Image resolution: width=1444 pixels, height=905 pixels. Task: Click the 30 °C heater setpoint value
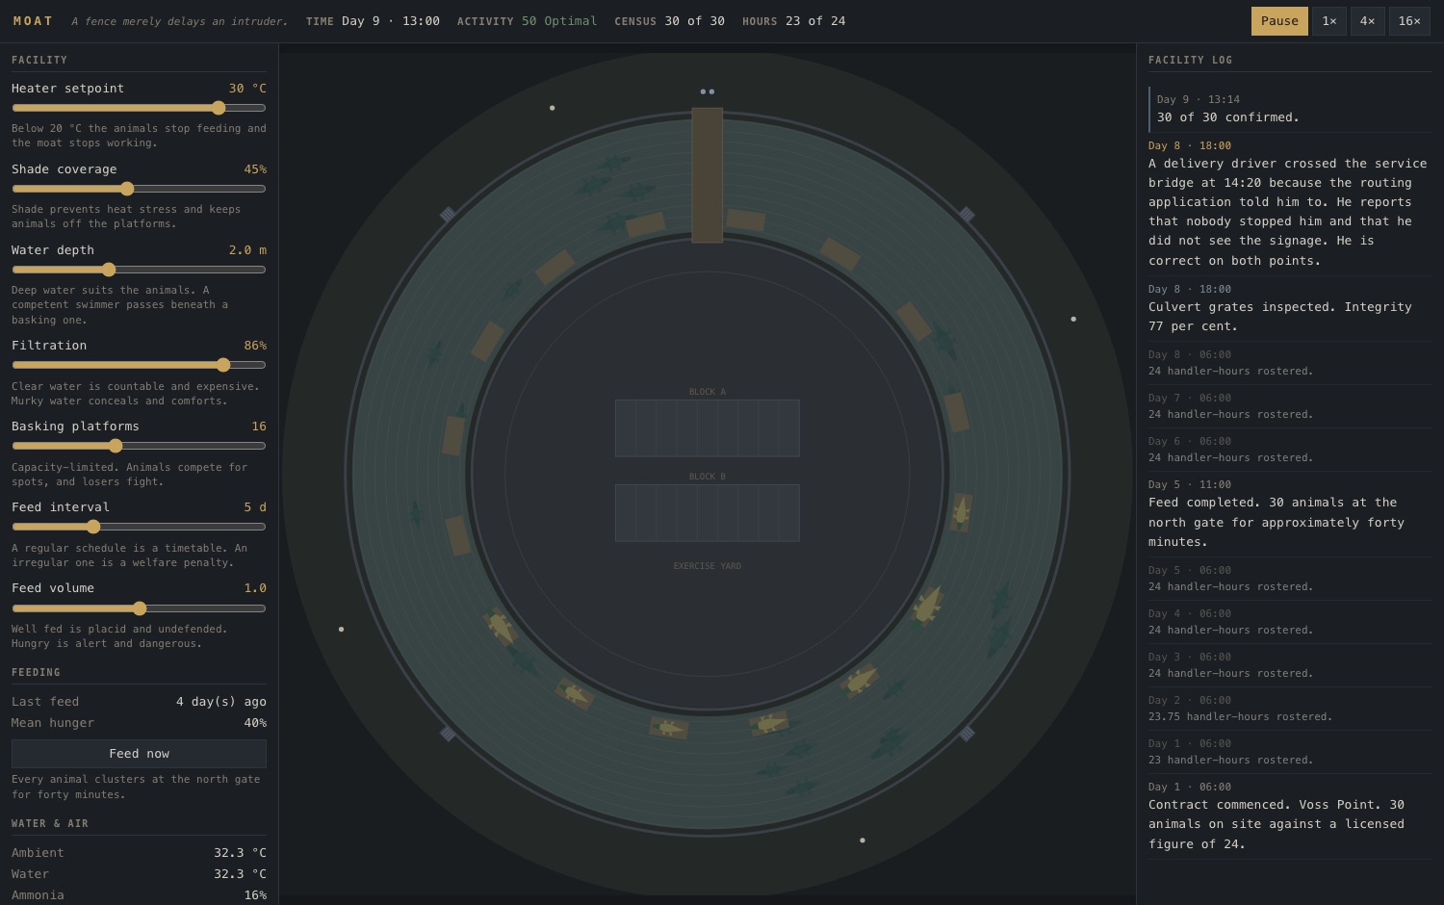click(x=247, y=89)
